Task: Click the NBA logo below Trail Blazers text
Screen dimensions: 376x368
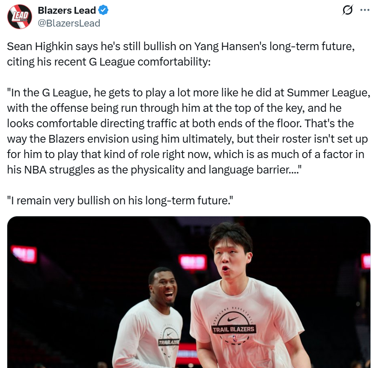Action: 235,339
